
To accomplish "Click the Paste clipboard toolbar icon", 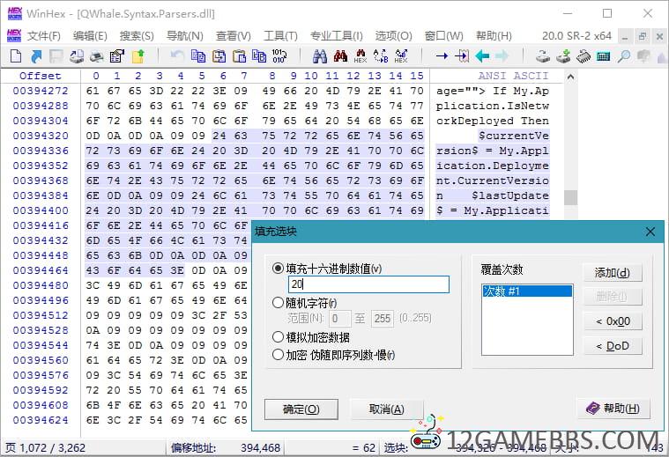I will pyautogui.click(x=240, y=55).
